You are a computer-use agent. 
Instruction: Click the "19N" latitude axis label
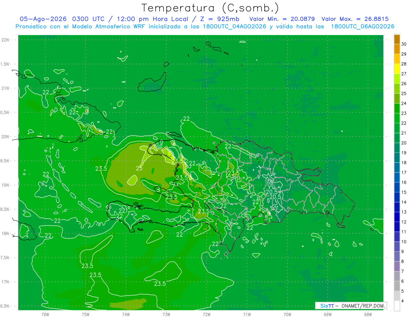pyautogui.click(x=5, y=185)
